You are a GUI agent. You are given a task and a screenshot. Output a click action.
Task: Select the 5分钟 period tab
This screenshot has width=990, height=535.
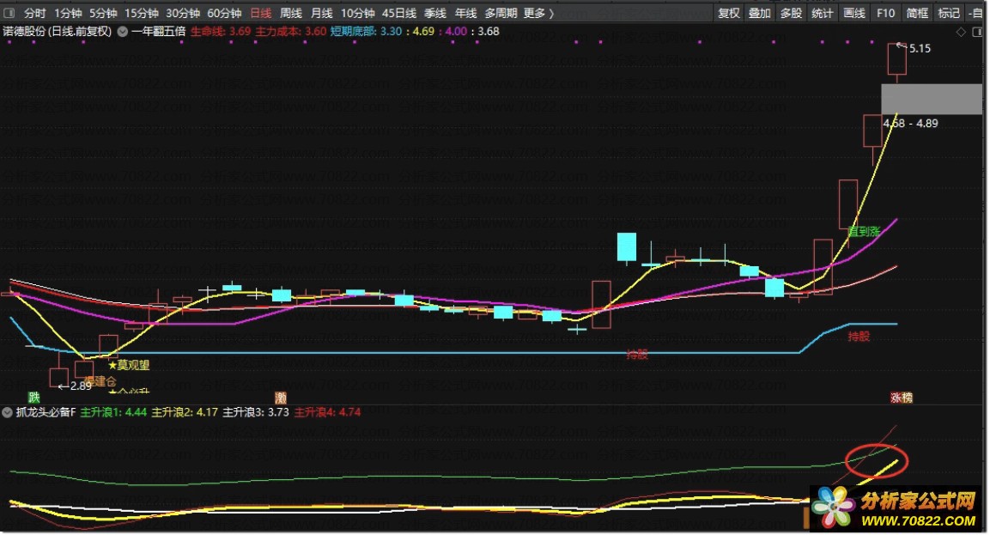[103, 13]
